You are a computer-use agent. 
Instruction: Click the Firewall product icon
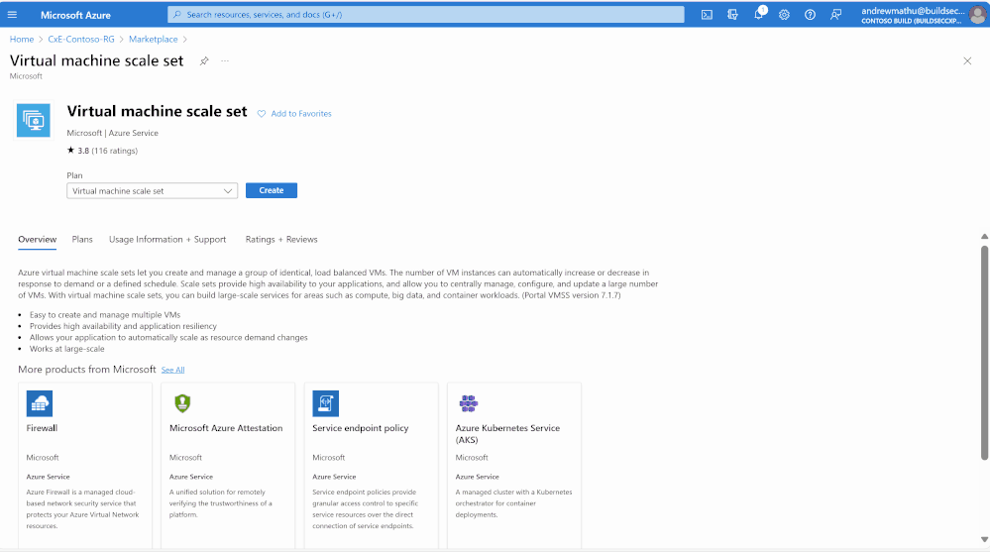pyautogui.click(x=40, y=403)
